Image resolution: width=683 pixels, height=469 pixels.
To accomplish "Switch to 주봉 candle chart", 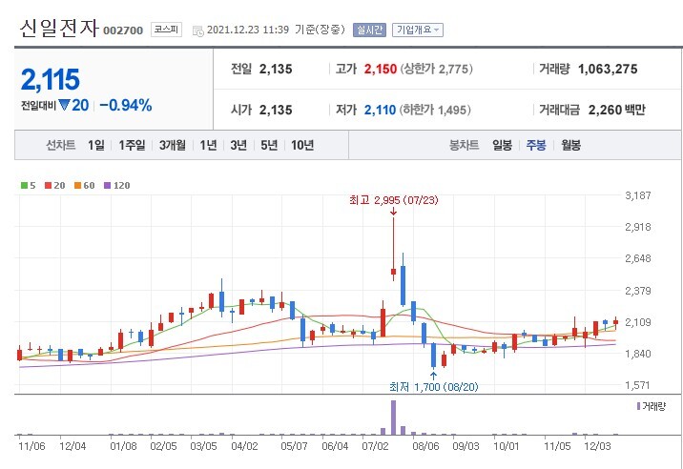I will coord(536,145).
